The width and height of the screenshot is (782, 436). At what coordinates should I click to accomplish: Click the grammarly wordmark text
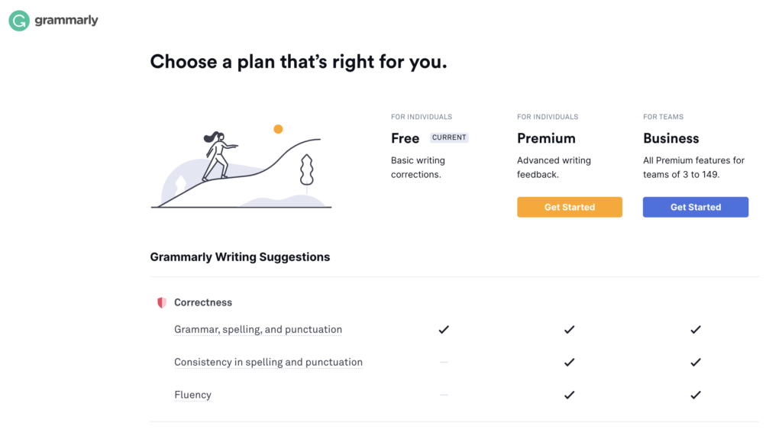66,21
